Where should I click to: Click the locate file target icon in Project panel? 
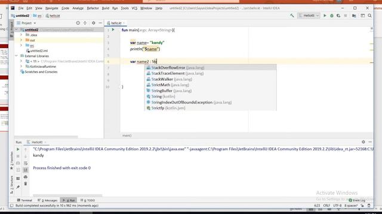pyautogui.click(x=78, y=23)
